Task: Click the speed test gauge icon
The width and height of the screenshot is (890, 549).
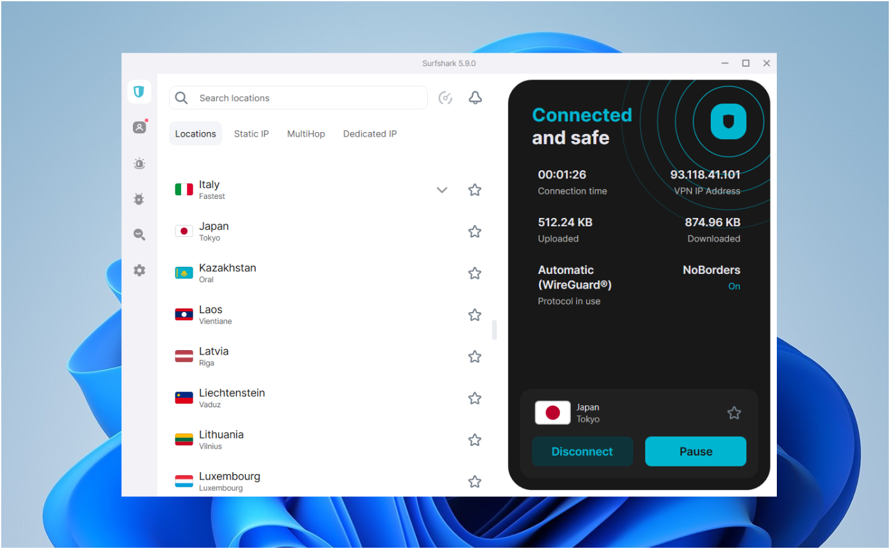Action: point(446,98)
